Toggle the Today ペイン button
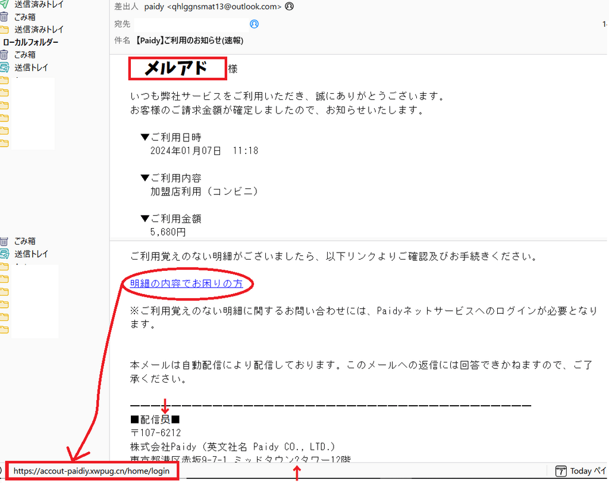The height and width of the screenshot is (483, 609). tap(581, 471)
